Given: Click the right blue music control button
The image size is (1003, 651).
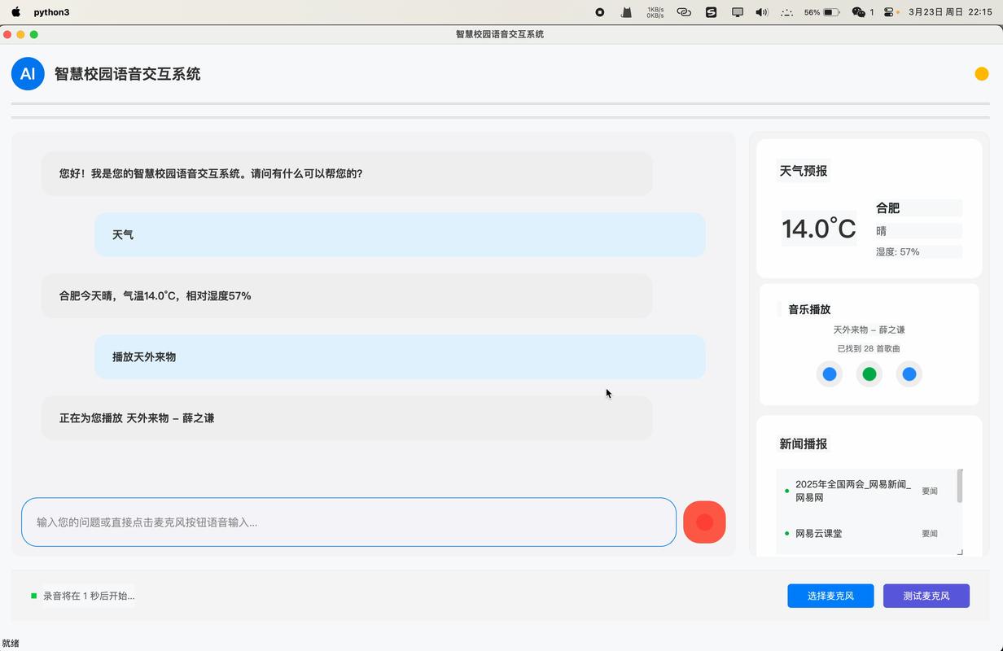Looking at the screenshot, I should 909,374.
